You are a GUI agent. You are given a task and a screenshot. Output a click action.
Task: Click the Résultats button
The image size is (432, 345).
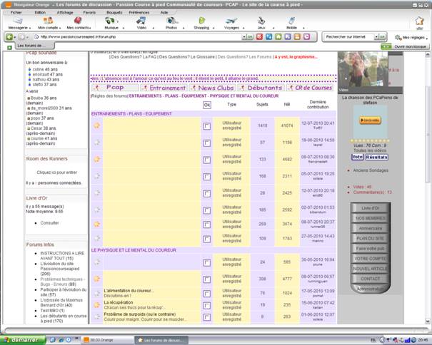(x=376, y=157)
